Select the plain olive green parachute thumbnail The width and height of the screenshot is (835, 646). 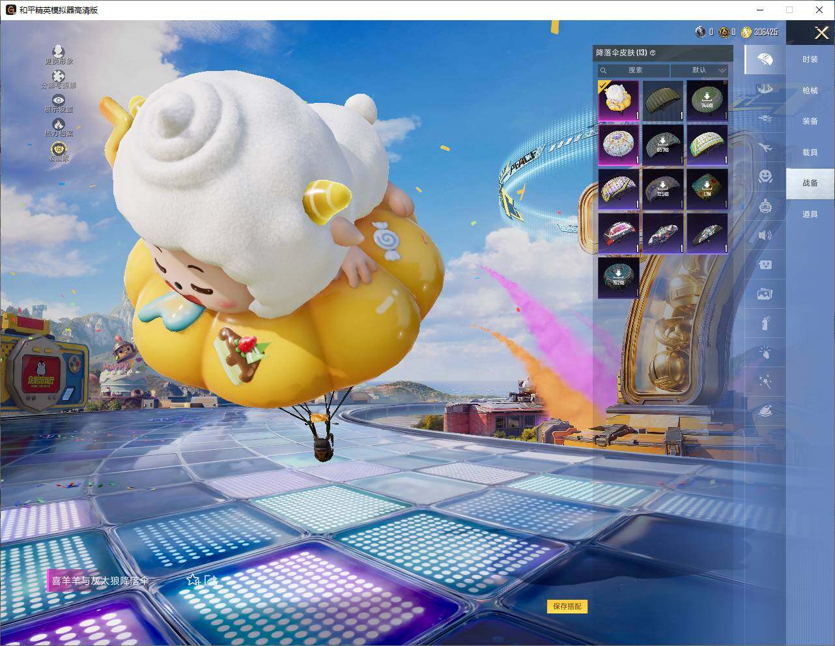663,100
